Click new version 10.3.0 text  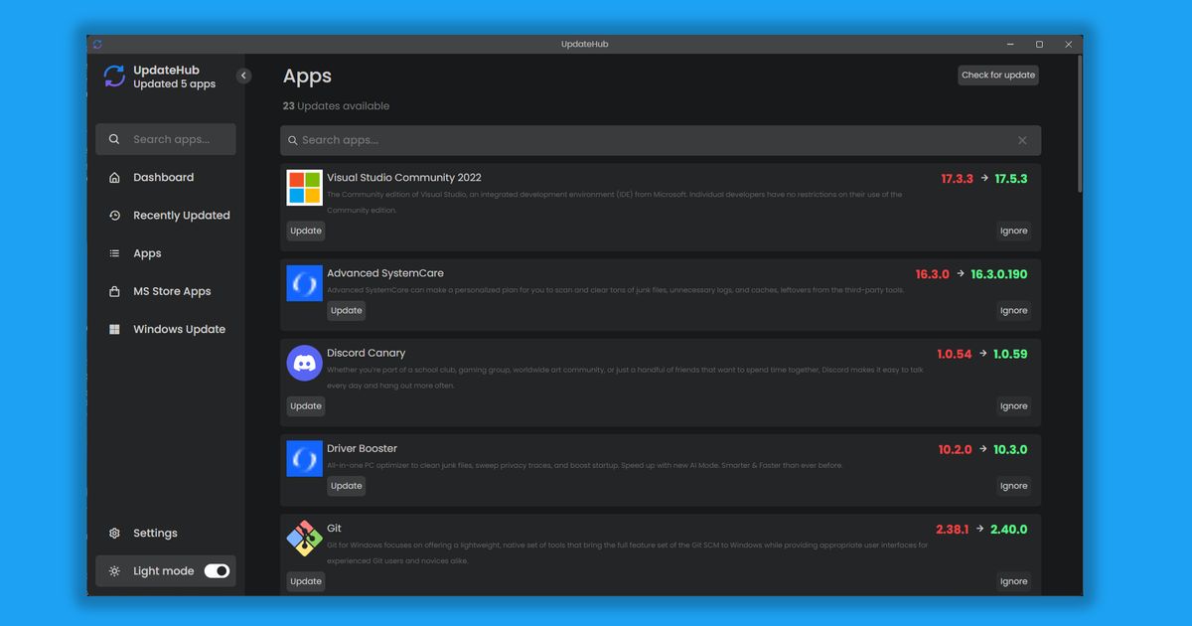point(1010,449)
